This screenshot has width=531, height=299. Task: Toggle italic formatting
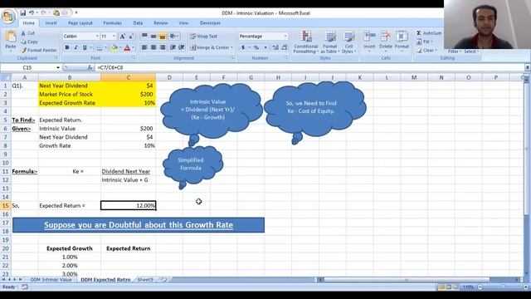coord(76,47)
